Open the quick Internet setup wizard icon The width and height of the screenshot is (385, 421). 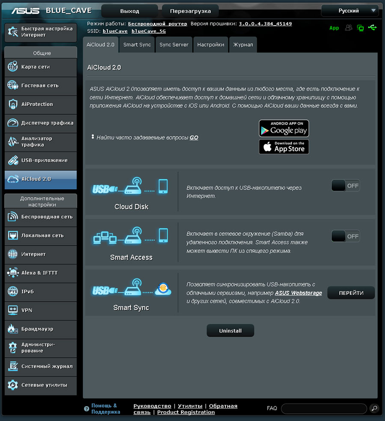click(12, 32)
